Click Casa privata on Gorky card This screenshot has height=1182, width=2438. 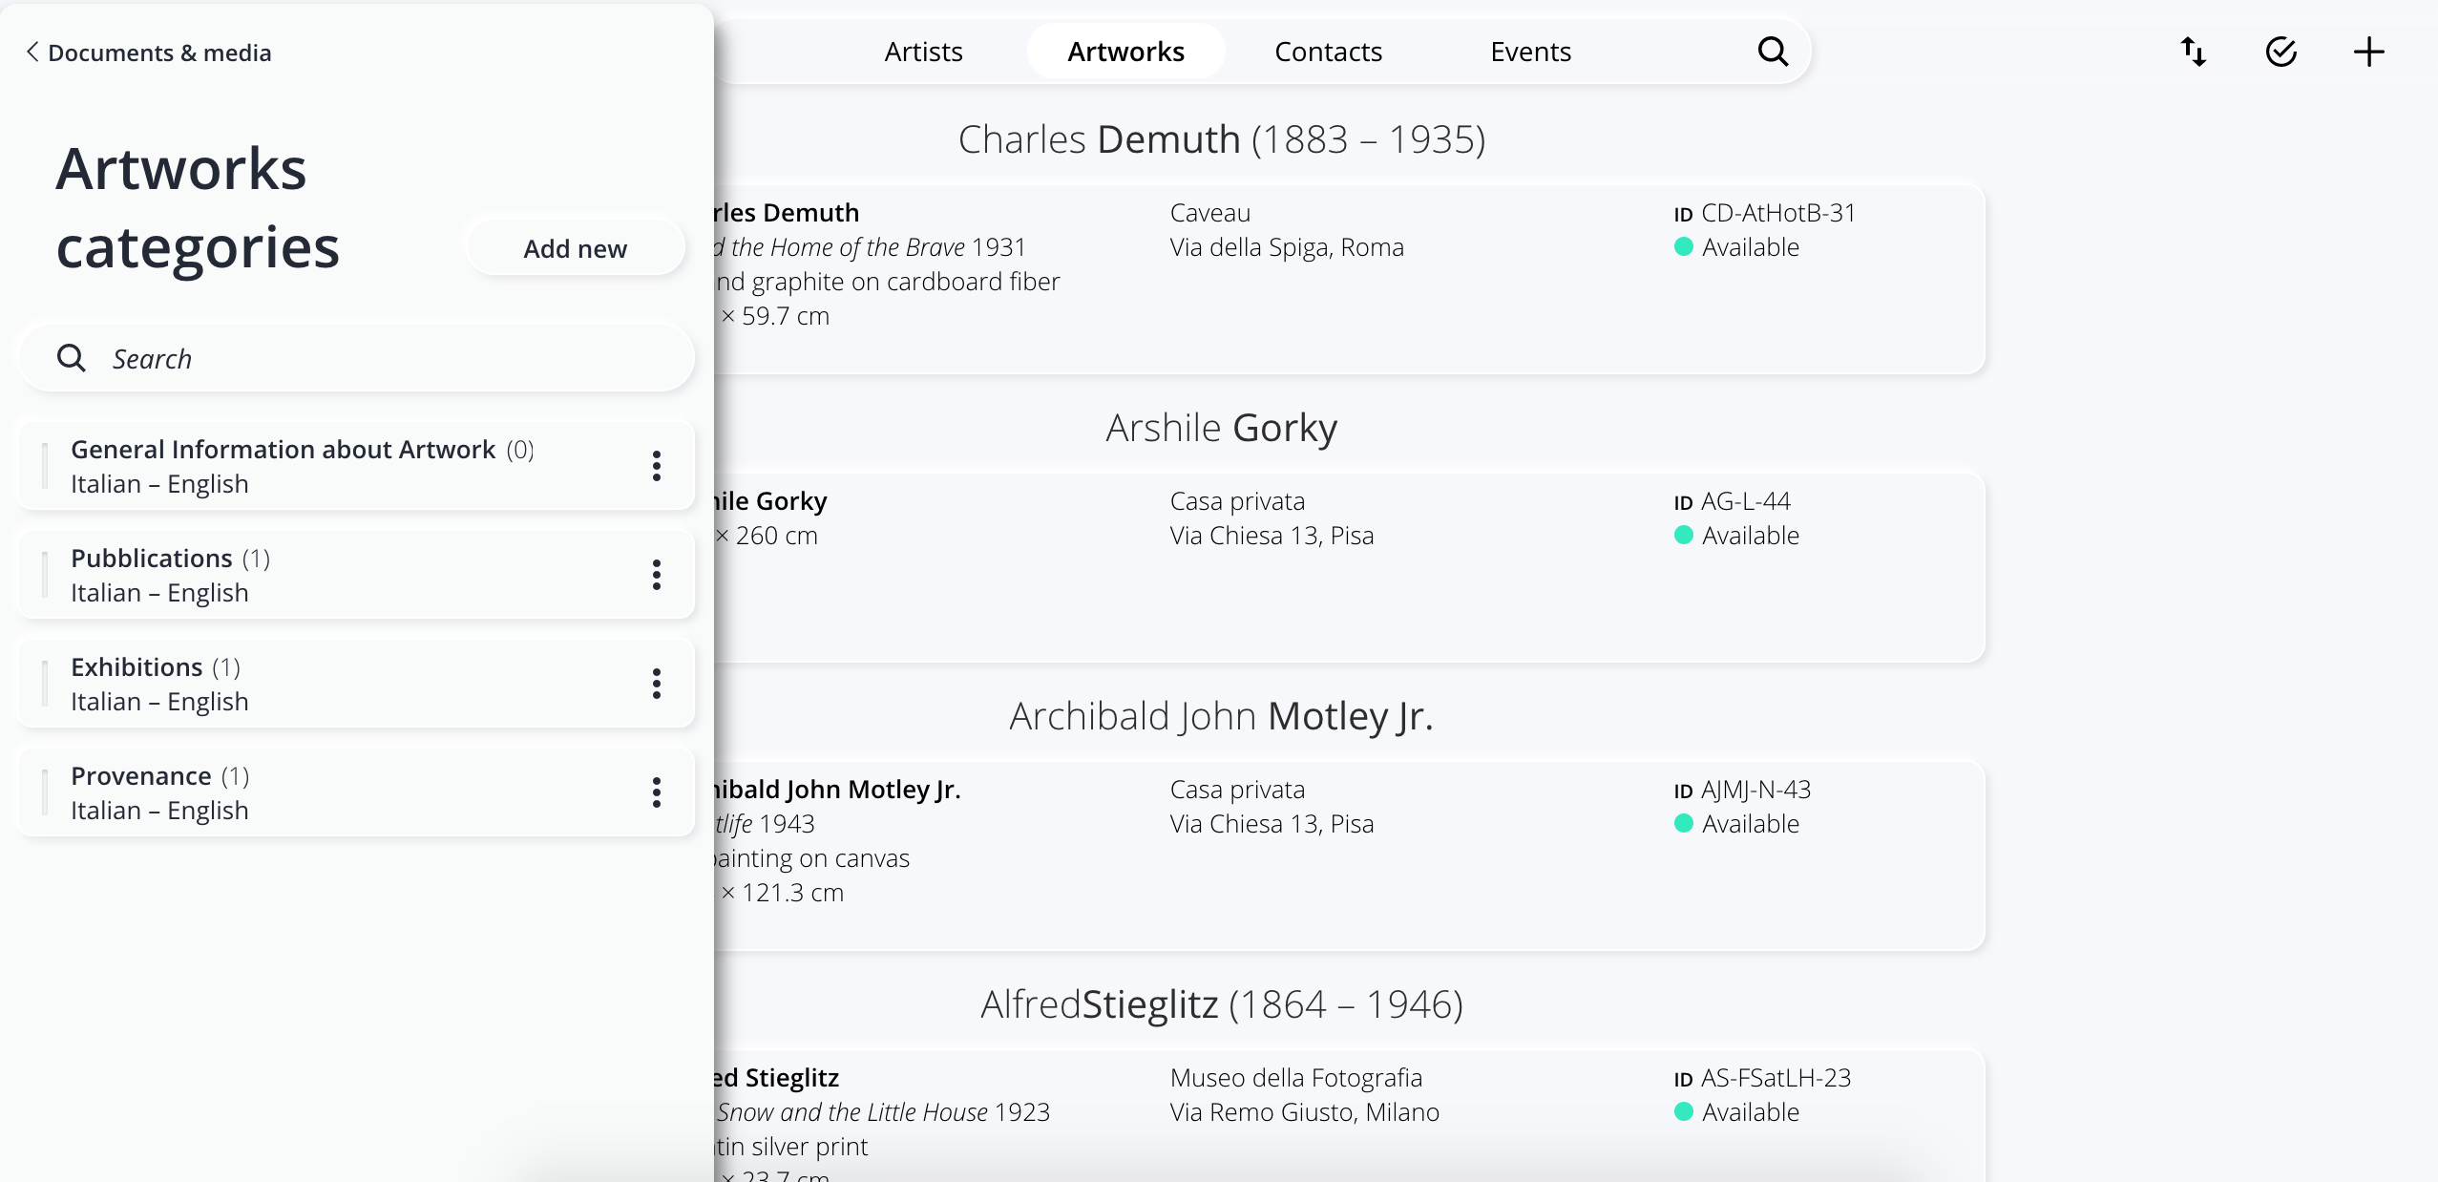[x=1237, y=501]
